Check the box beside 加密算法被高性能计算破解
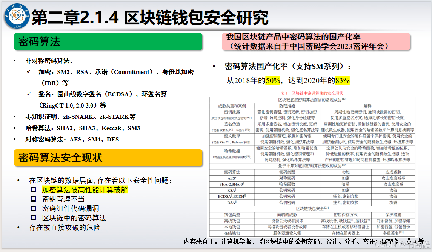432x252 pixels. (x=33, y=190)
